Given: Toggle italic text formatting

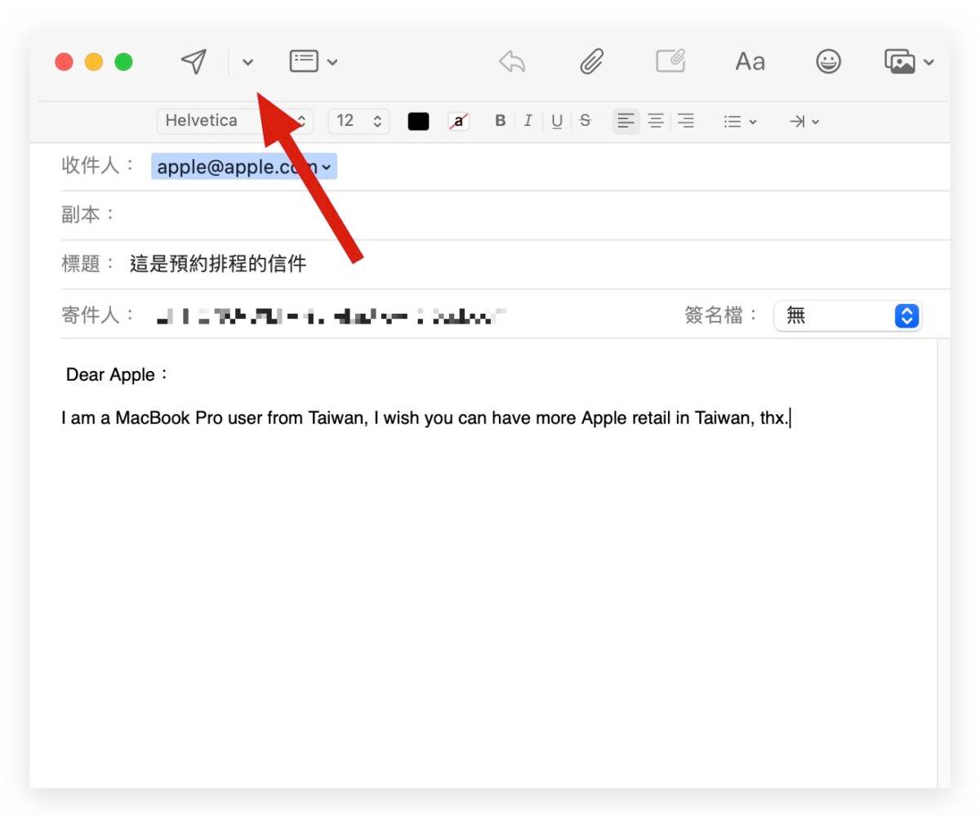Looking at the screenshot, I should (x=528, y=121).
